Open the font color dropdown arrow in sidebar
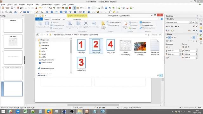Screen dimensions: 203x114 [x=169, y=31]
